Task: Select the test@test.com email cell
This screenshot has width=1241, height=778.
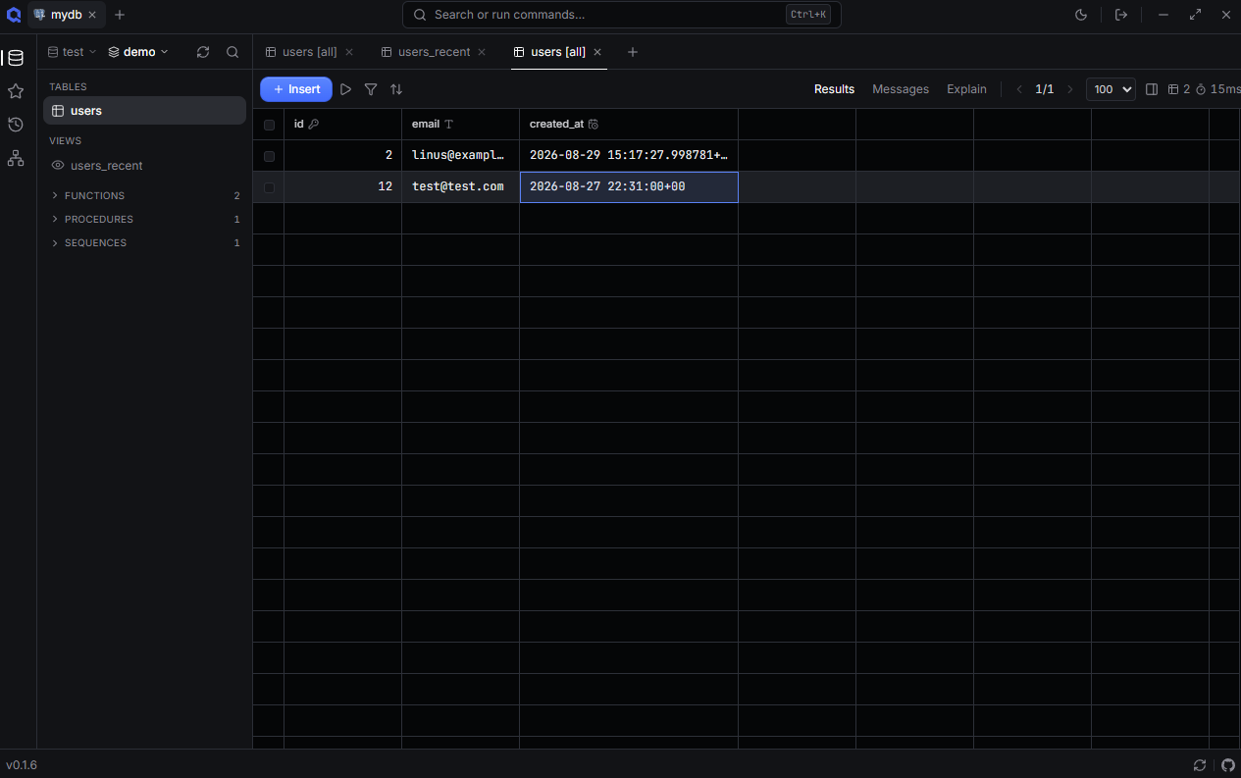Action: click(460, 187)
